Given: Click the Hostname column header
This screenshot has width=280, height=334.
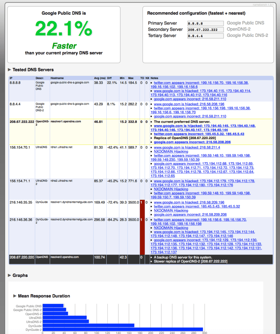Looking at the screenshot, I should (x=57, y=78).
